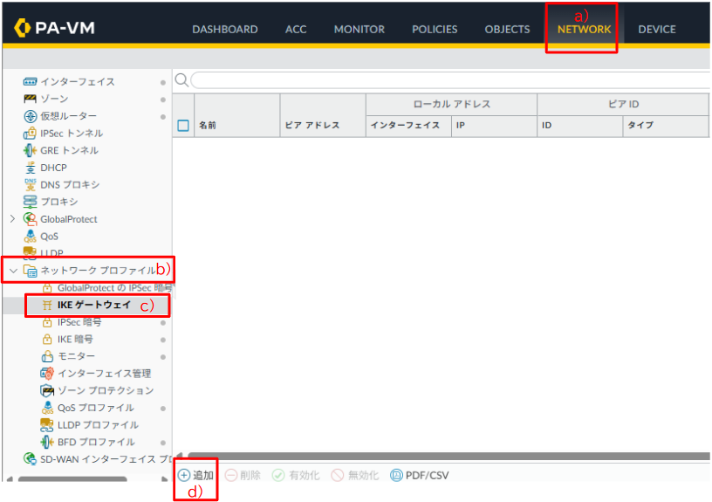Expand the GlobalProtect tree node
712x502 pixels.
pyautogui.click(x=13, y=219)
